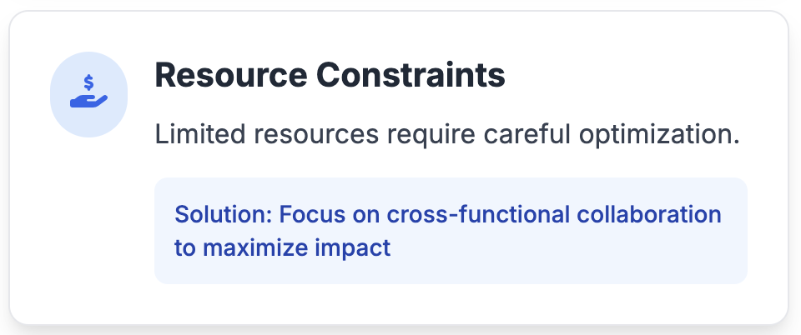Select the Resource Constraints card's empty white area
This screenshot has height=335, width=801.
(x=82, y=229)
